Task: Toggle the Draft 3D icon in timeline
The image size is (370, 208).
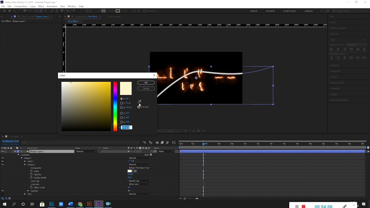Action: [x=151, y=142]
